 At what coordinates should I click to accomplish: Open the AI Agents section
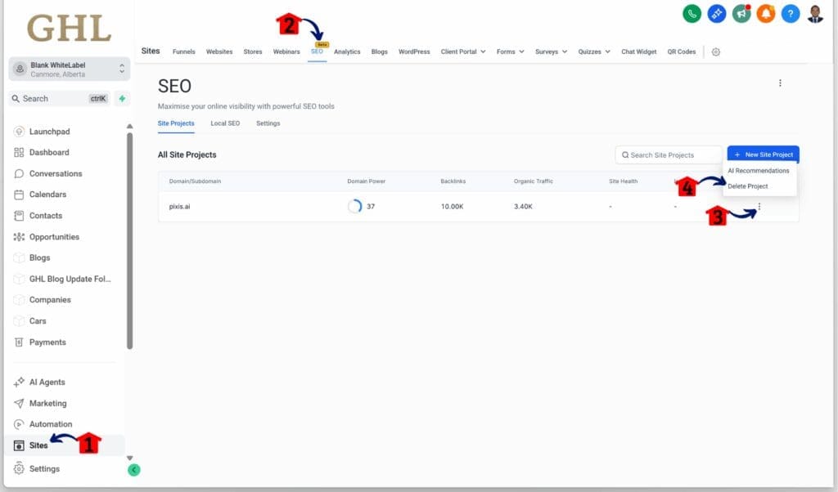(x=47, y=382)
